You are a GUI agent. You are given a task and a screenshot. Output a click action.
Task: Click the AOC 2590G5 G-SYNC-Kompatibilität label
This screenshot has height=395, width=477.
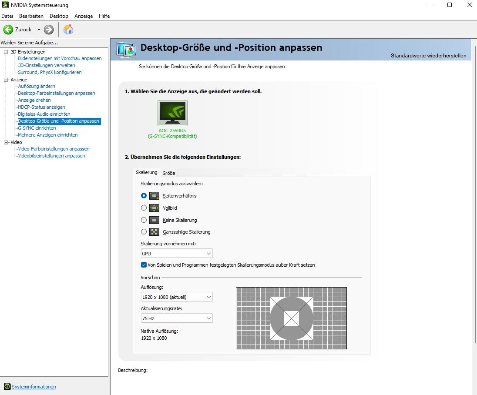[x=172, y=134]
